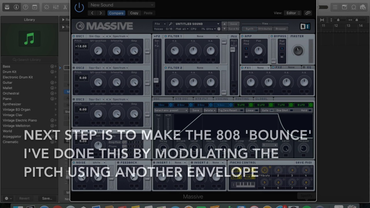Click the crosshair drag handle of 1Env

171,105
